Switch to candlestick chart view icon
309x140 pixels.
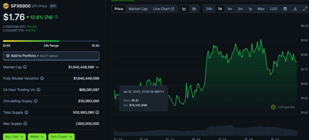click(x=194, y=9)
